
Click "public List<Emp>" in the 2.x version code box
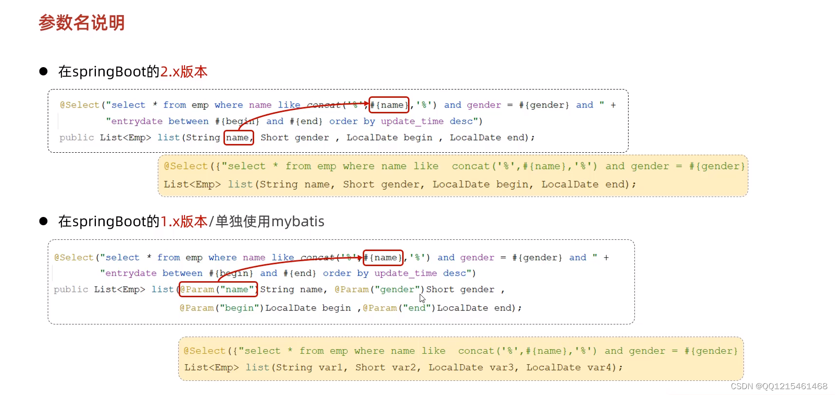pyautogui.click(x=105, y=138)
